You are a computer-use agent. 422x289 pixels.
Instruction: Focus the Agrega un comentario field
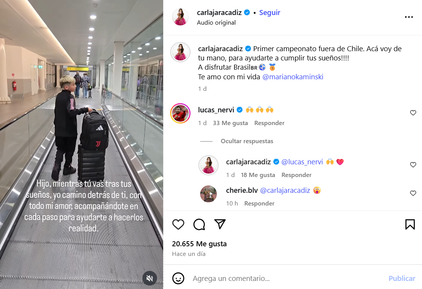[288, 279]
